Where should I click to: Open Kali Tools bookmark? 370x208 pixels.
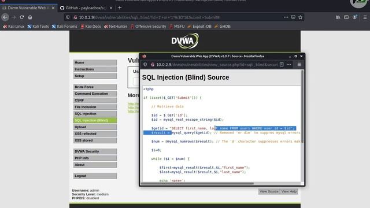(x=38, y=27)
